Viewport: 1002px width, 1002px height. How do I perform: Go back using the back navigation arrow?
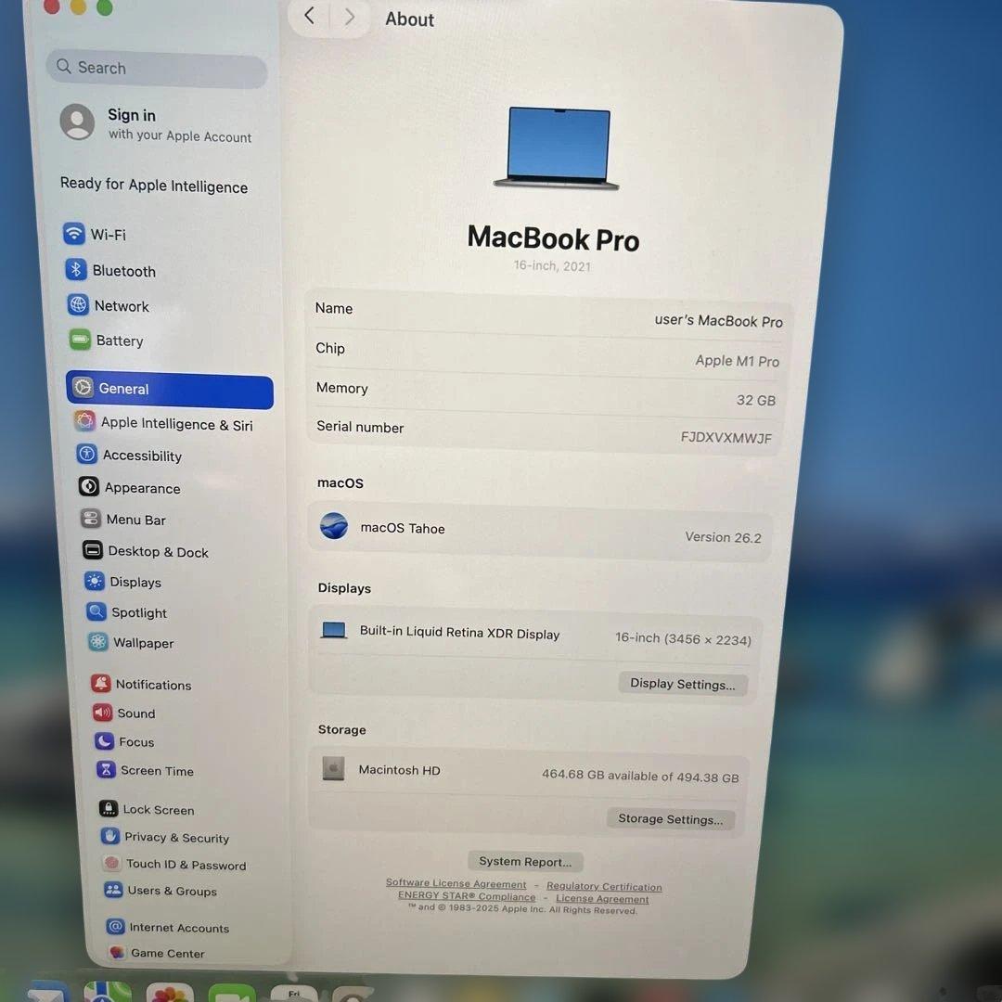(308, 15)
